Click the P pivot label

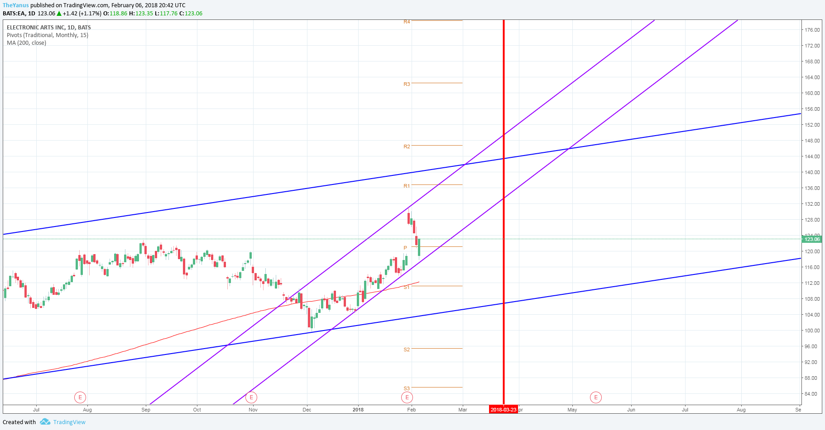point(405,248)
